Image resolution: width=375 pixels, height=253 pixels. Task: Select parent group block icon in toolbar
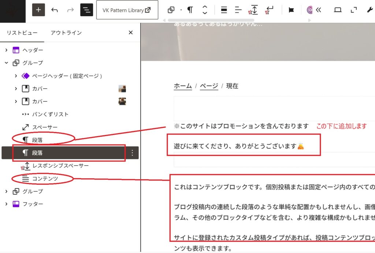(x=171, y=10)
